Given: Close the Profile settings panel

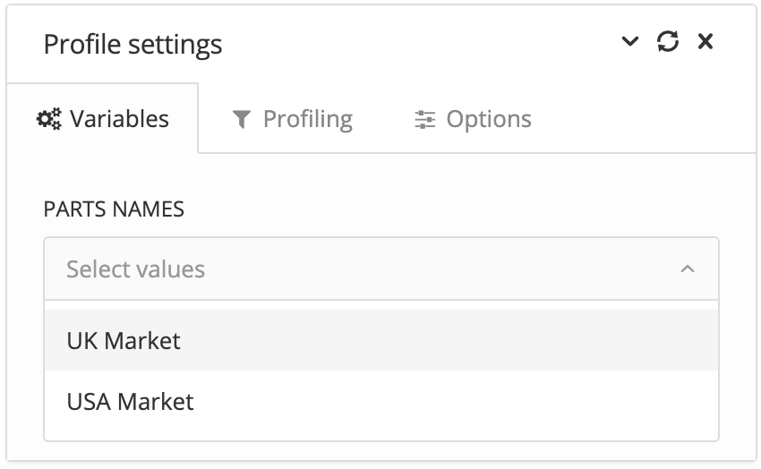Looking at the screenshot, I should [705, 41].
